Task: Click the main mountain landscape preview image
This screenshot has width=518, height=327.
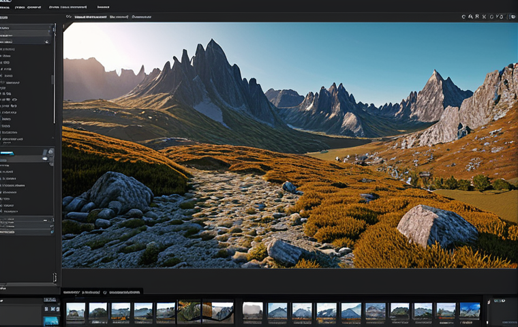Action: tap(290, 145)
